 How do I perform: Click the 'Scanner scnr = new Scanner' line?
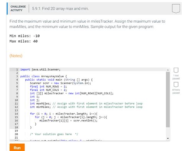click(60, 83)
